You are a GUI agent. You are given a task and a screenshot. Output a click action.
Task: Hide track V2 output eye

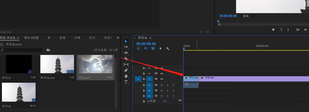pos(162,74)
